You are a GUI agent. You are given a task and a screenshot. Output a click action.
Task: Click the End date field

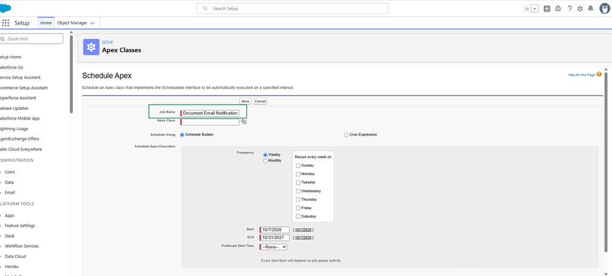[x=275, y=237]
